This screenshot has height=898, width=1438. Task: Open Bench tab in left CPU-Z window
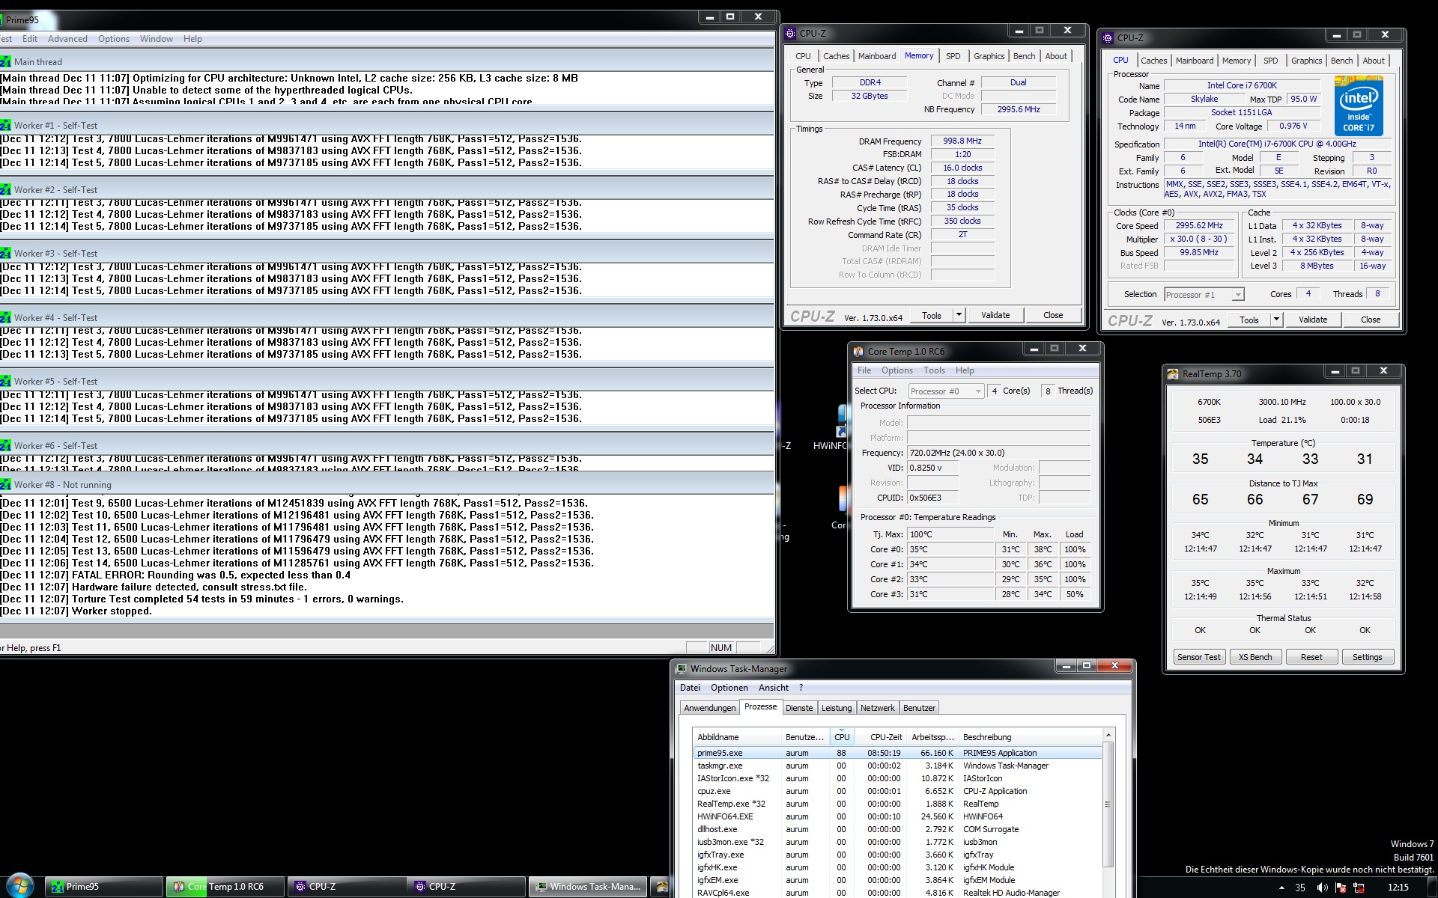tap(1024, 56)
